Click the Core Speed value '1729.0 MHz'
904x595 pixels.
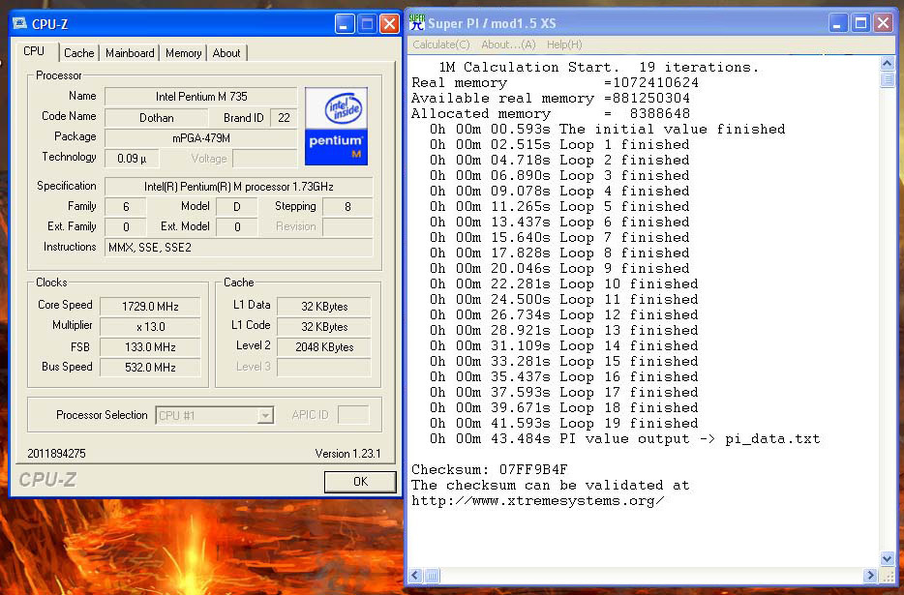(150, 306)
